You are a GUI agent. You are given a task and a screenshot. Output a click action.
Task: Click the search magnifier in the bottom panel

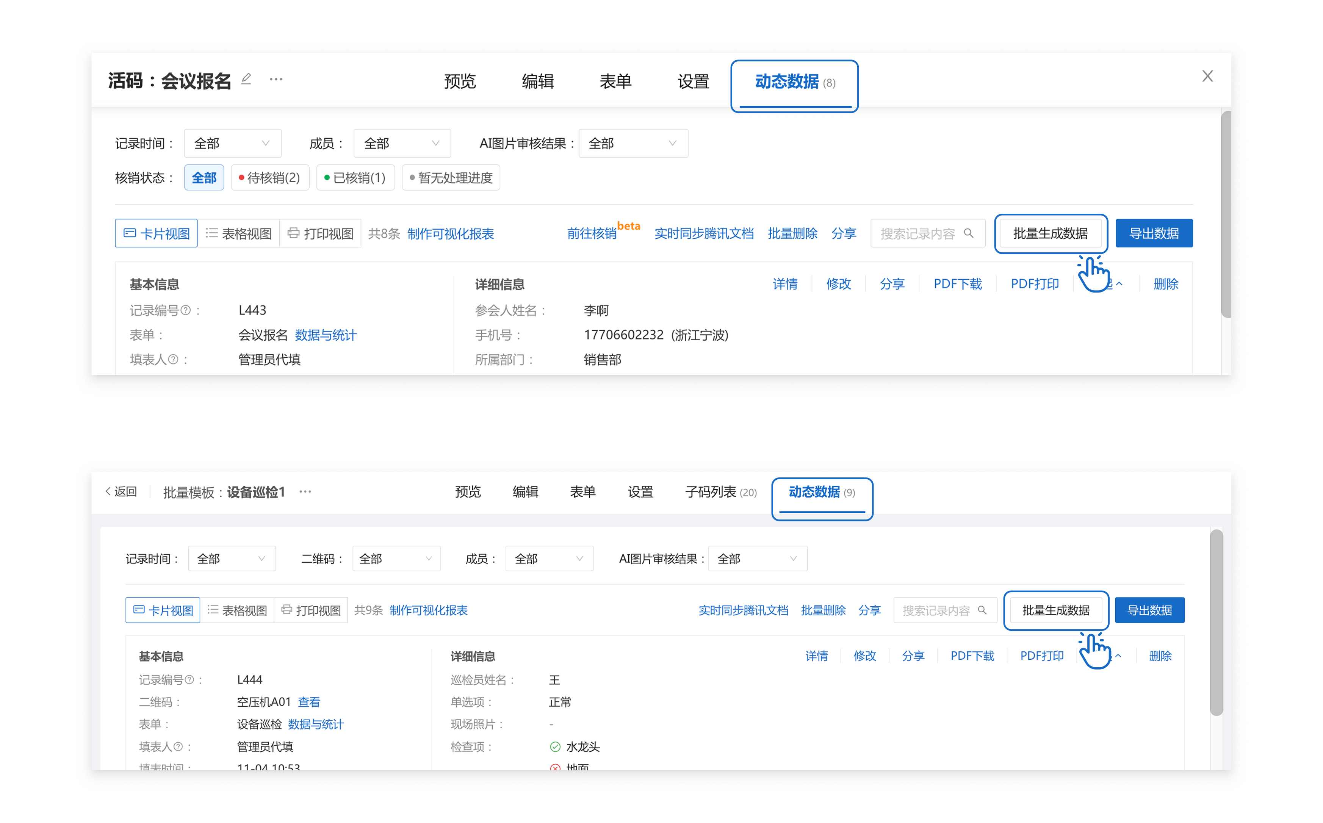(982, 610)
